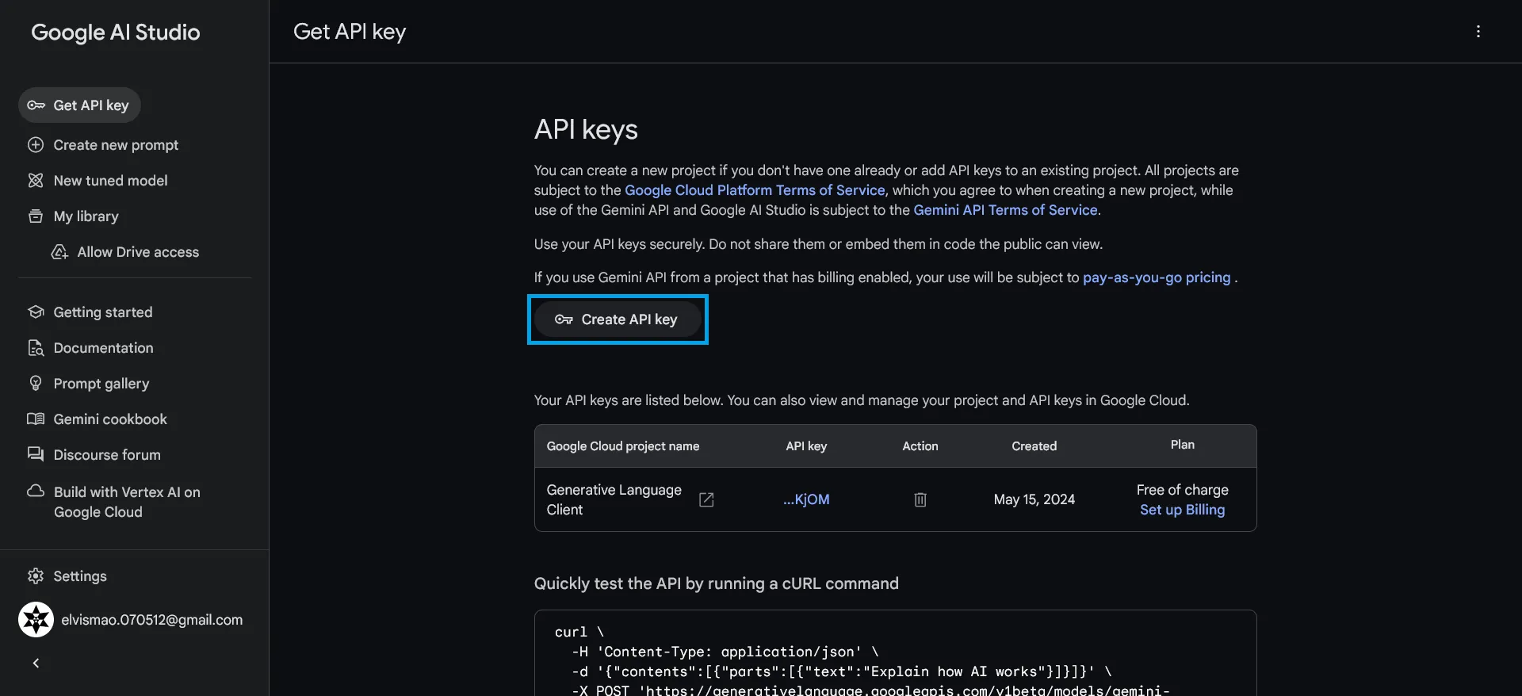Click the Generative Language Client project name
This screenshot has height=696, width=1522.
(x=614, y=499)
